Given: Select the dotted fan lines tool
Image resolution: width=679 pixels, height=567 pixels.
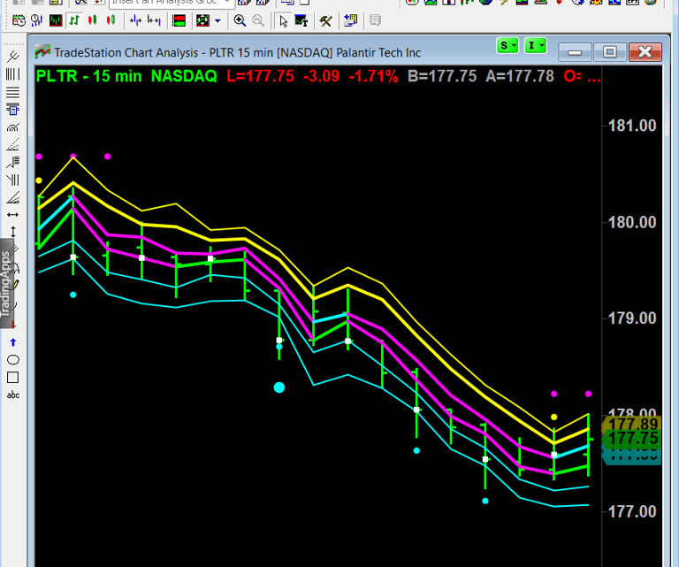Looking at the screenshot, I should (13, 145).
